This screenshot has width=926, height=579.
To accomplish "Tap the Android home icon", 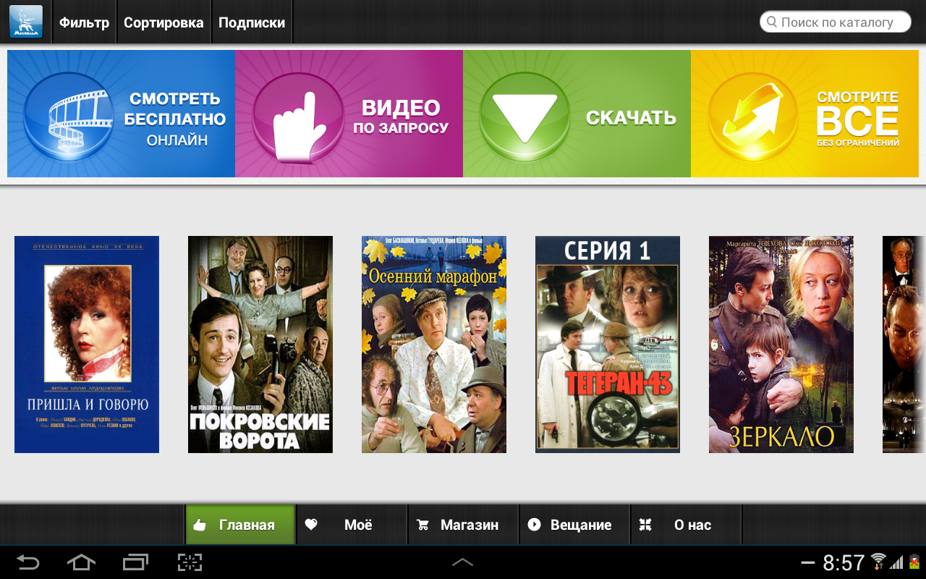I will 81,562.
